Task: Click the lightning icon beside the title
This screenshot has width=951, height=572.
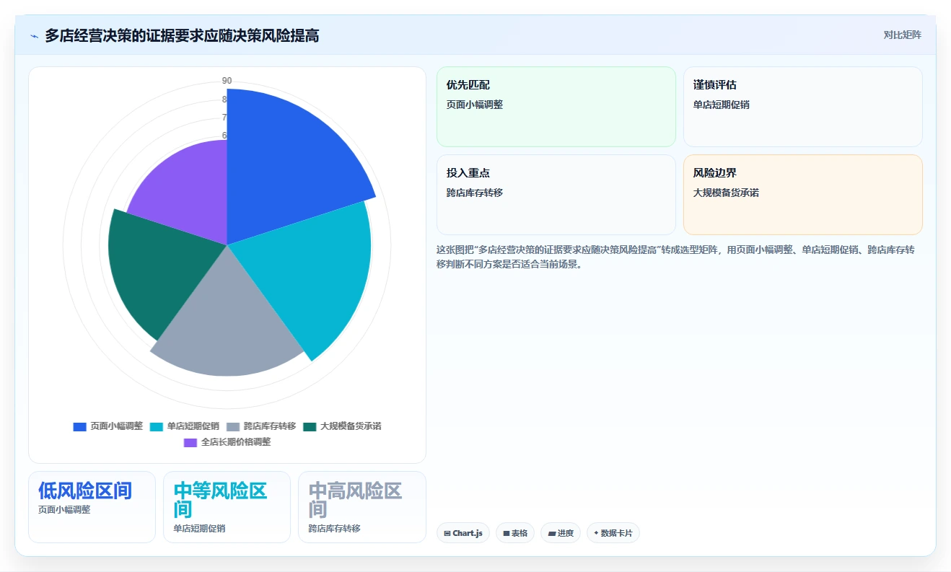Action: click(x=34, y=36)
